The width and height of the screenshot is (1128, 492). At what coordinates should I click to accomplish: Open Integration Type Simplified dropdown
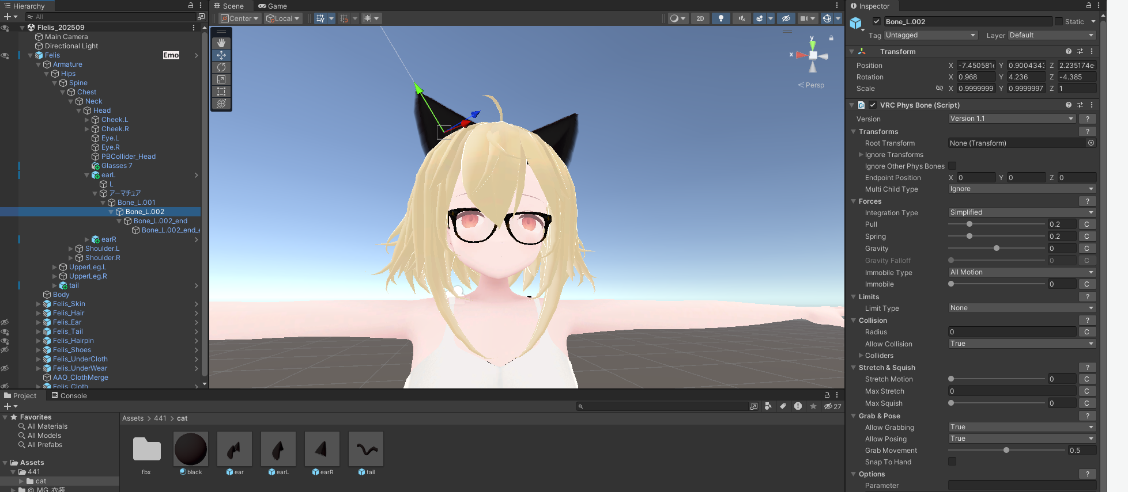click(x=1022, y=213)
